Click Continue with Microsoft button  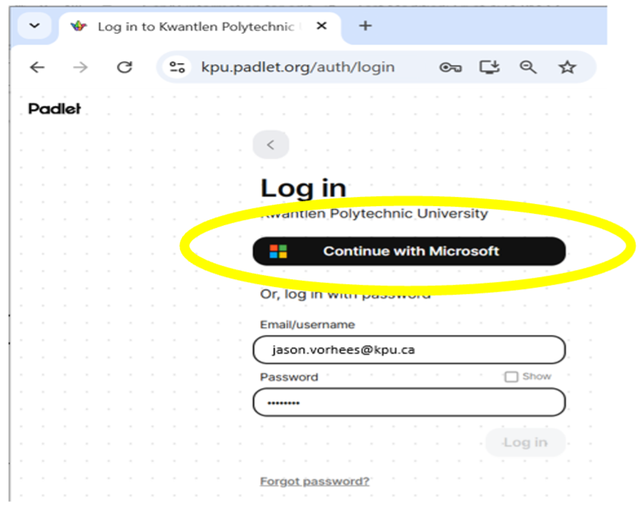click(409, 251)
